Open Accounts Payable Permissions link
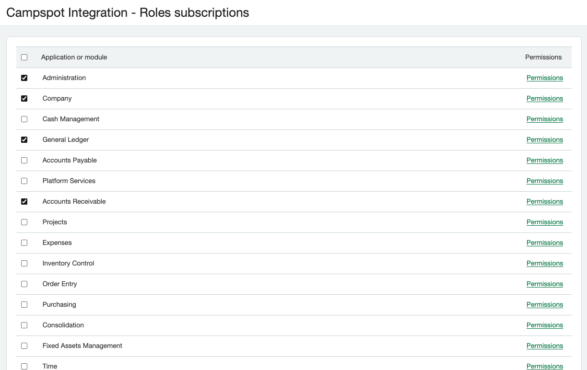Image resolution: width=587 pixels, height=370 pixels. pyautogui.click(x=545, y=160)
